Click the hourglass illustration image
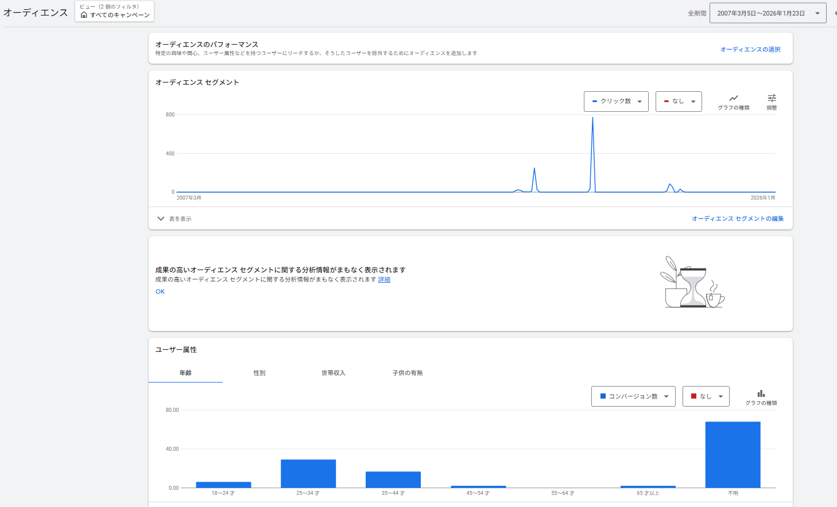Screen dimensions: 837x507 [692, 283]
